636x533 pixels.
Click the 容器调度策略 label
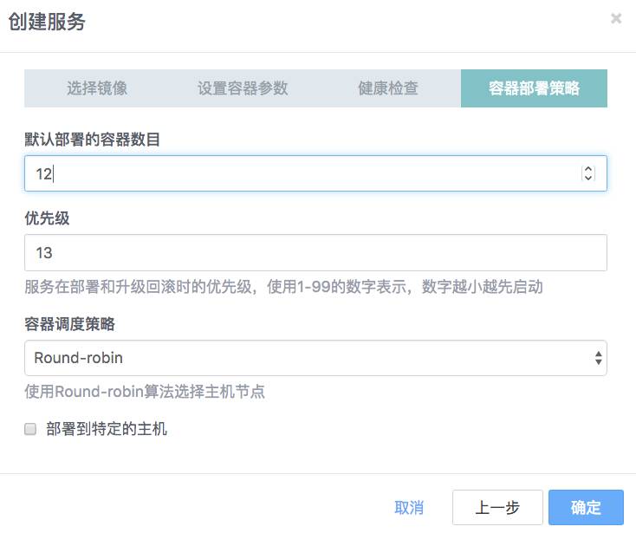pos(69,324)
